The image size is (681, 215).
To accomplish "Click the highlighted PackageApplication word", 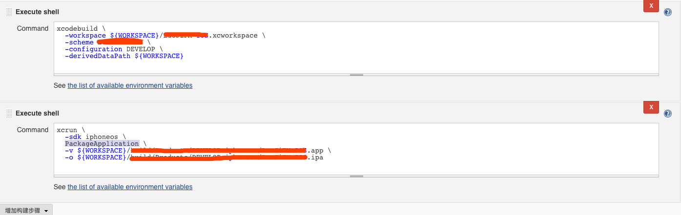I will tap(102, 143).
